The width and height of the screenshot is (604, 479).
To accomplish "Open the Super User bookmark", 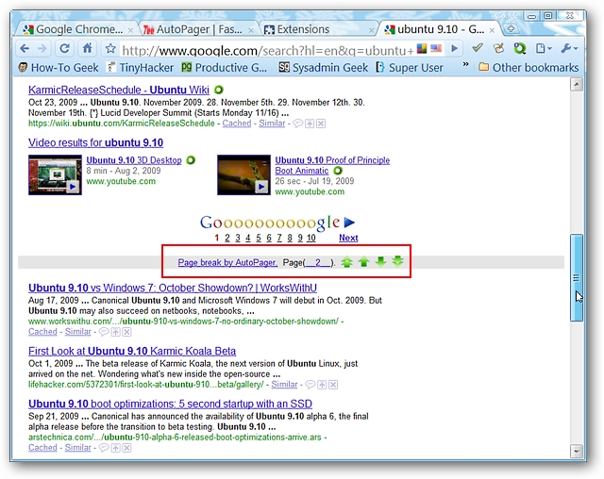I will point(410,68).
